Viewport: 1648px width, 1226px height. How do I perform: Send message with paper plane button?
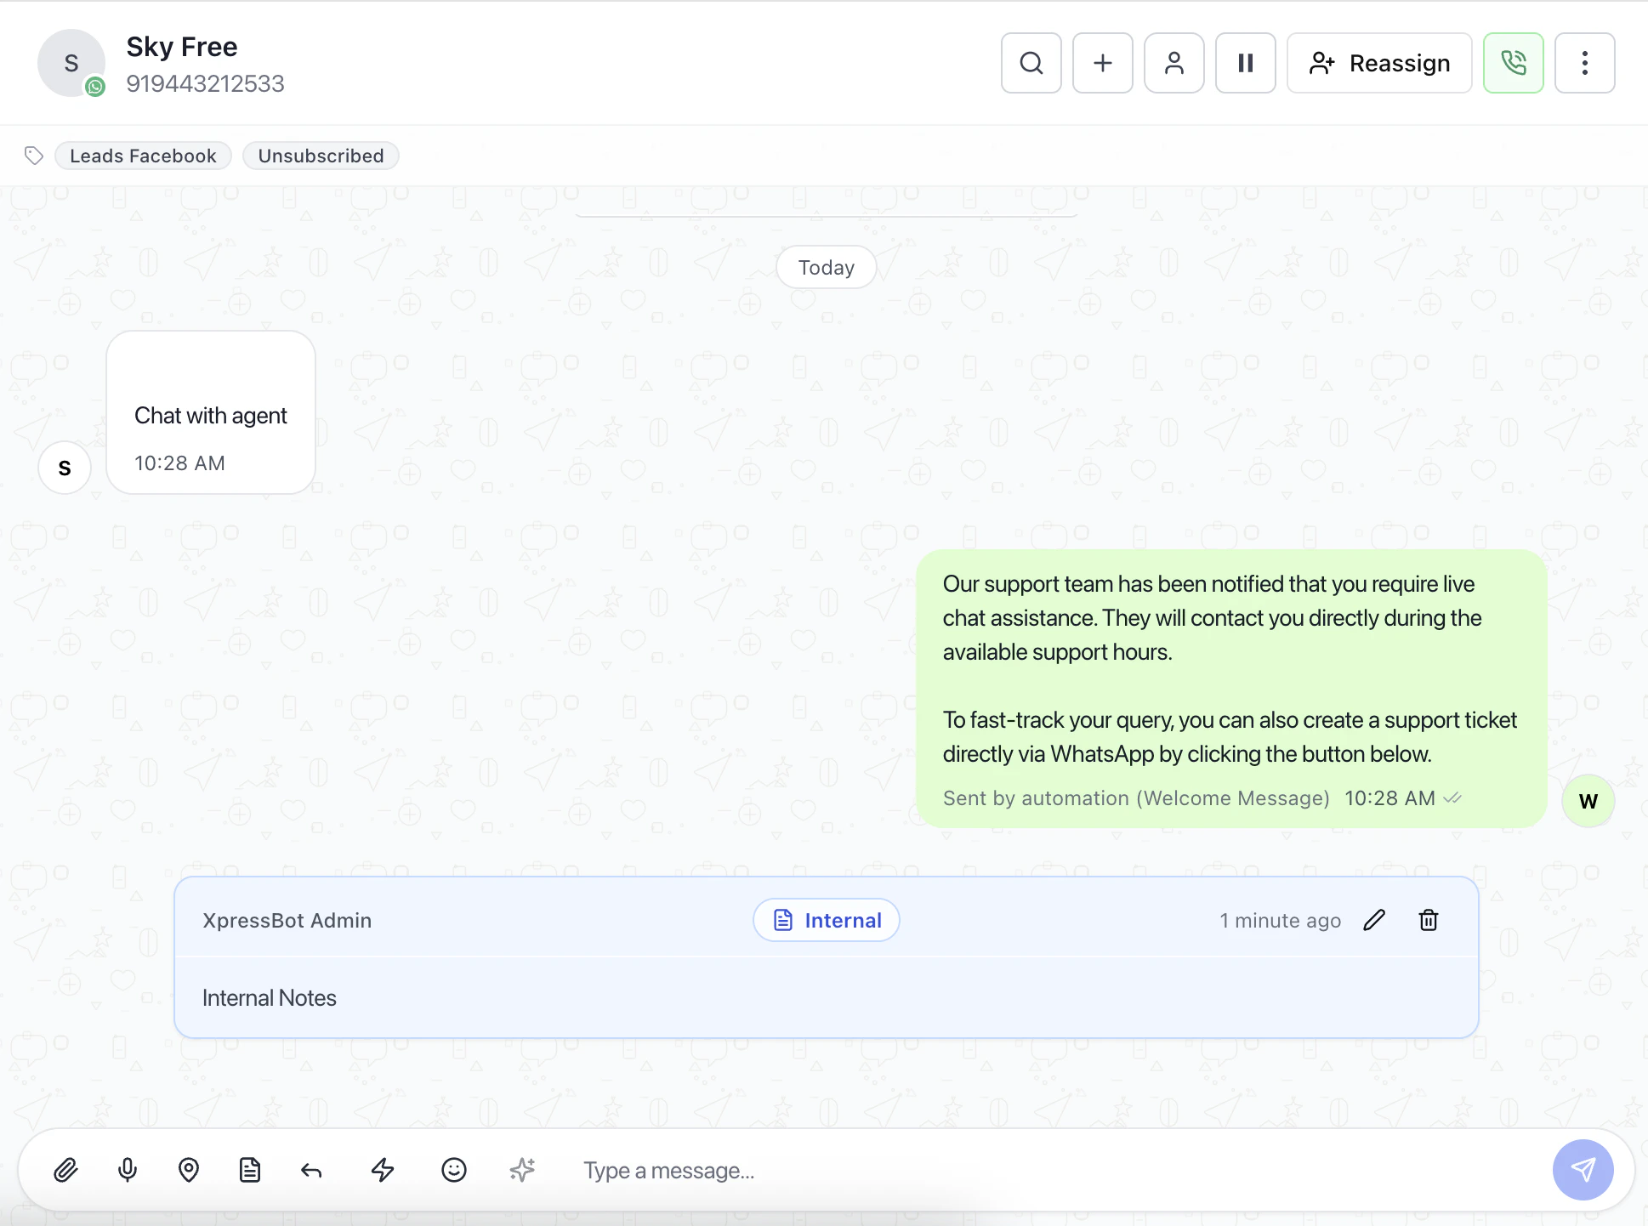point(1583,1170)
